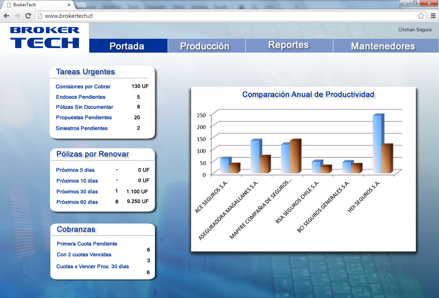
Task: Select Pólizas Sin Documentar
Action: click(84, 107)
